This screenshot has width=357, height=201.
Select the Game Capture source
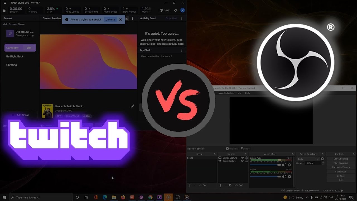tap(229, 161)
